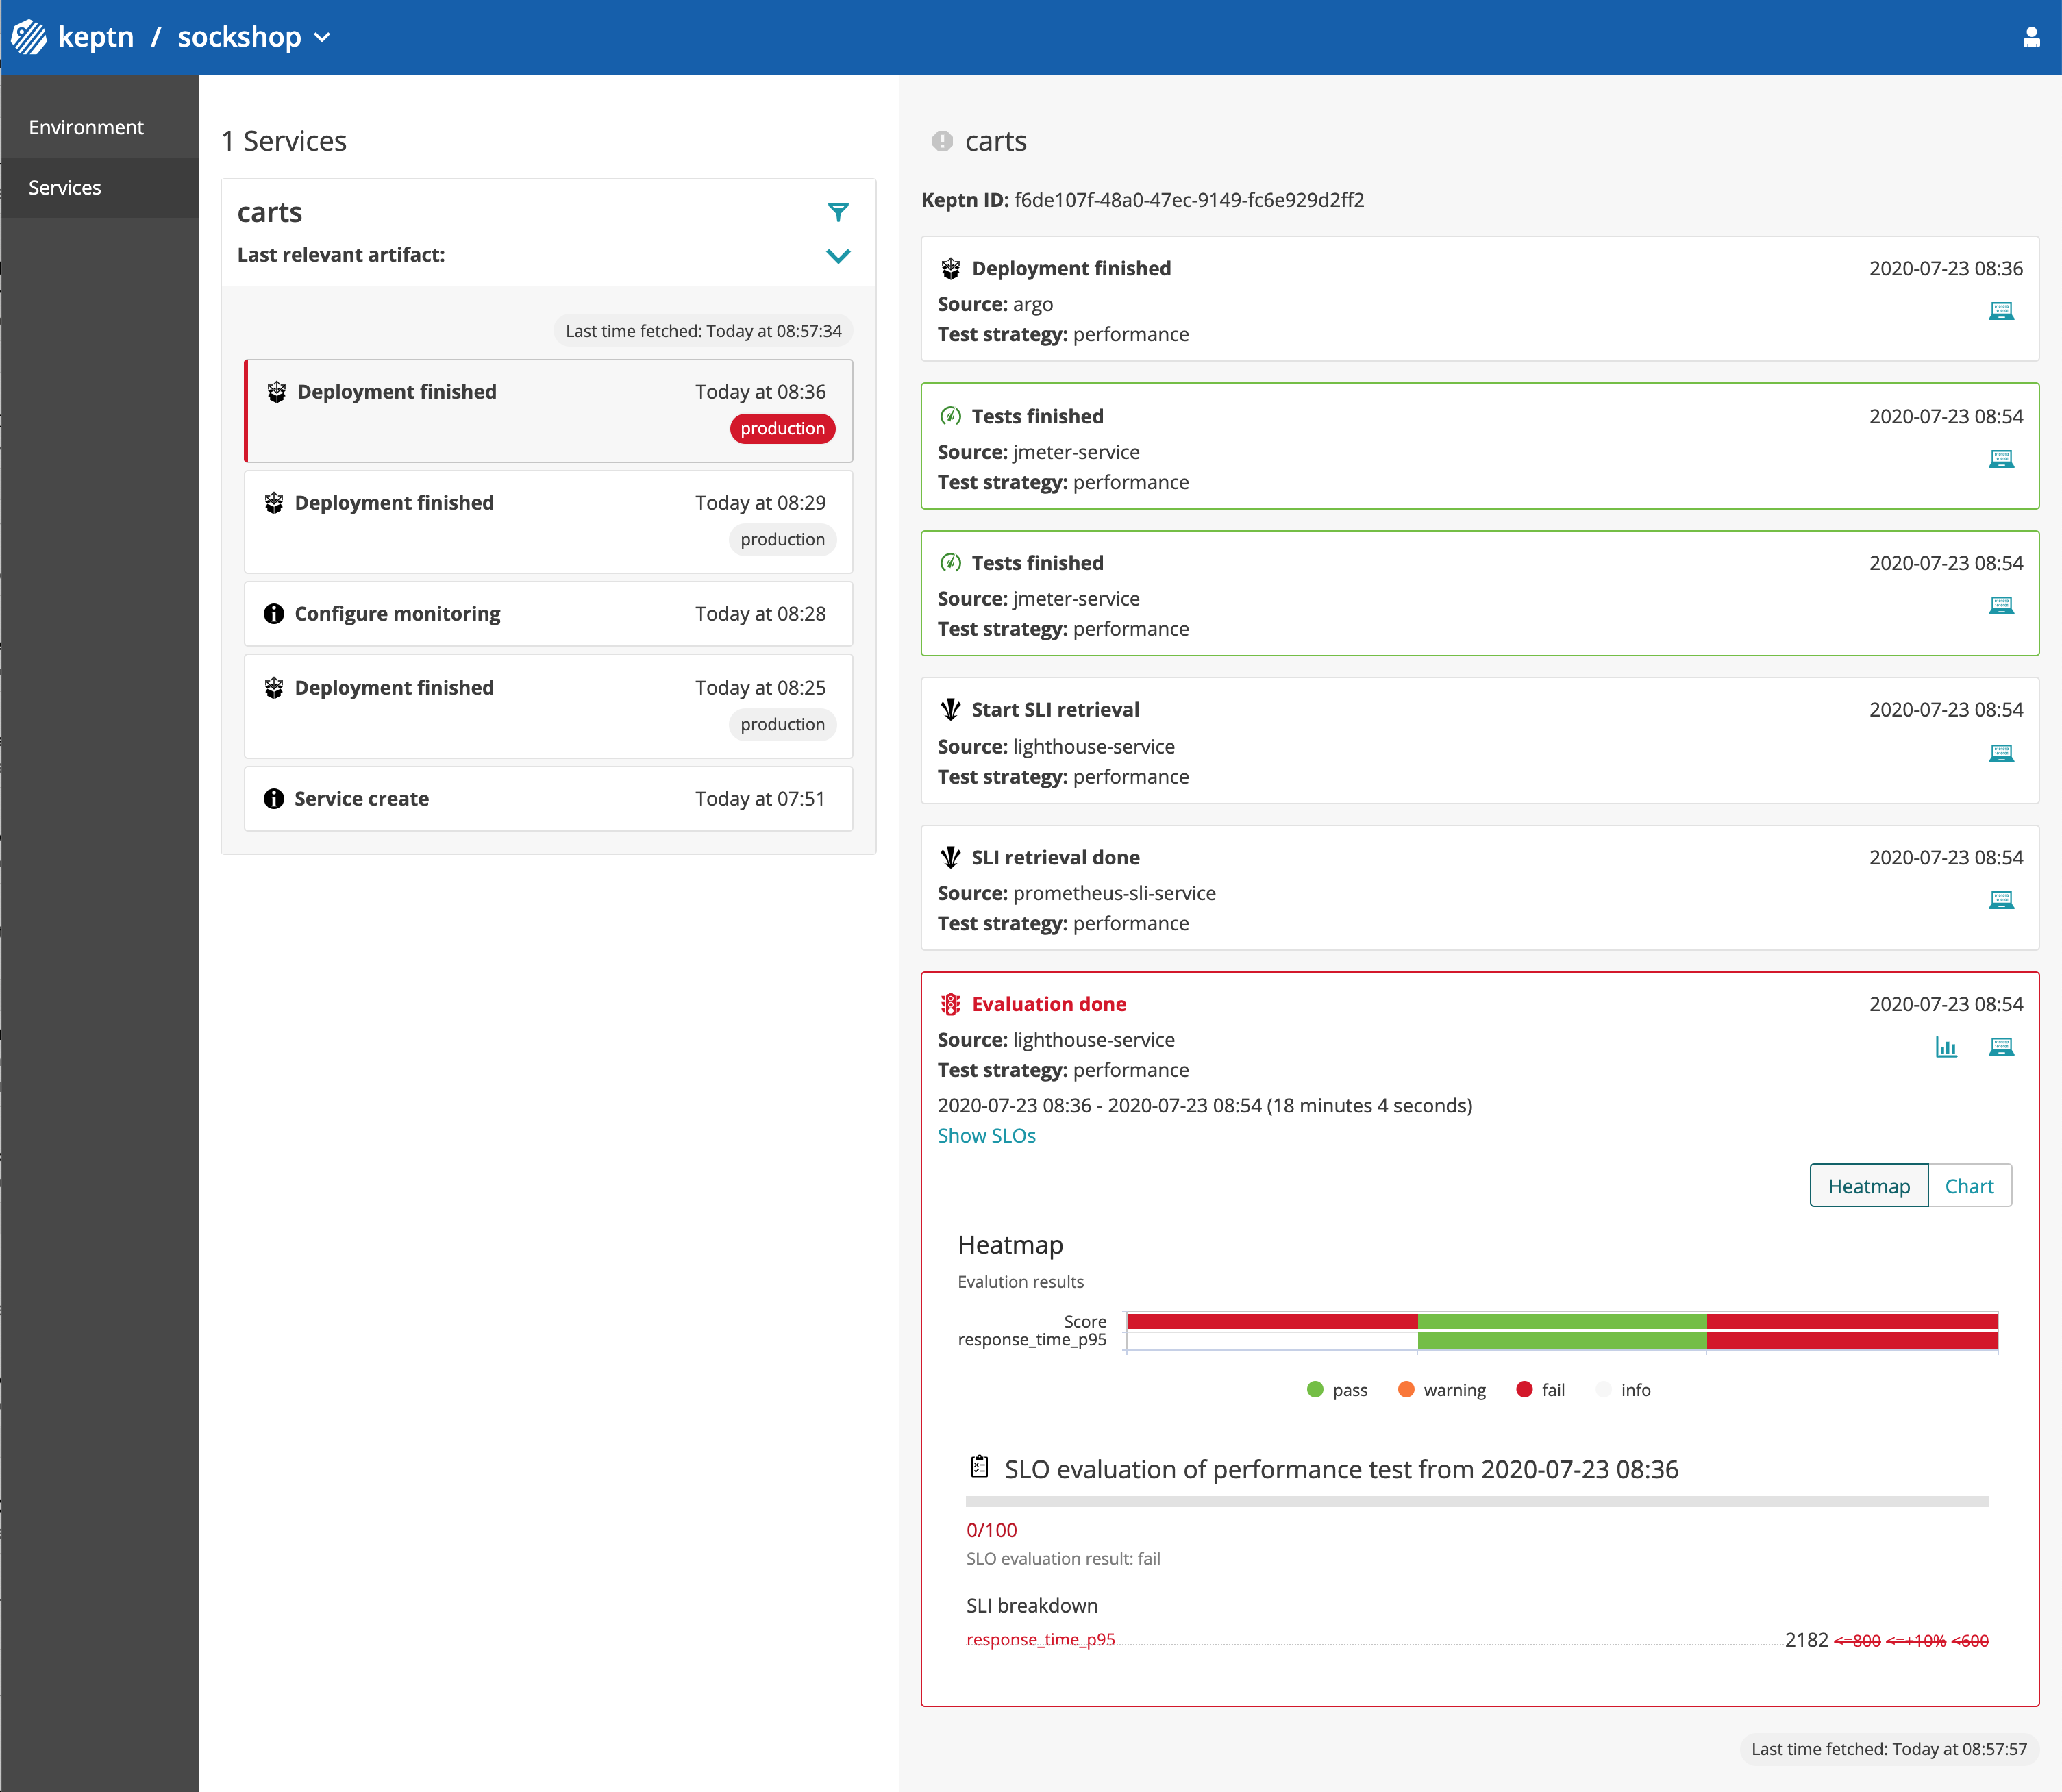Click the rightmost red Score heatmap cell
The image size is (2062, 1792).
click(x=1852, y=1321)
